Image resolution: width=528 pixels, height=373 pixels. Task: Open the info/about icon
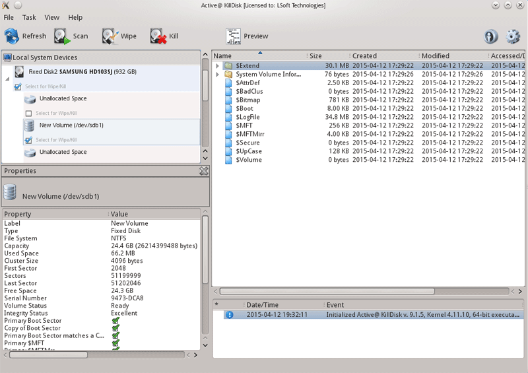(490, 36)
